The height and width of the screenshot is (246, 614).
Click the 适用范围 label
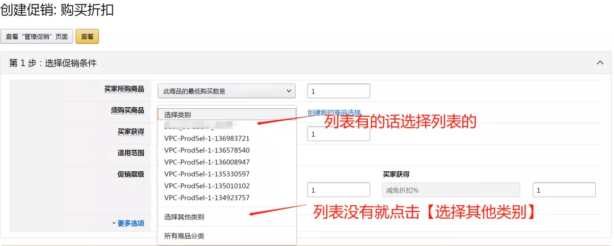click(131, 153)
